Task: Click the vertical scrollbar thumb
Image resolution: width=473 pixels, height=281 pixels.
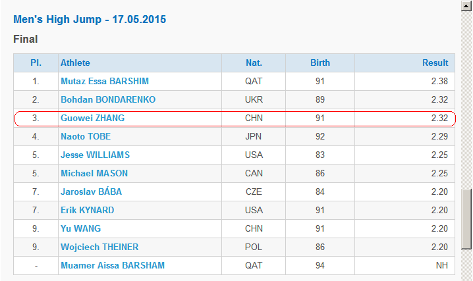Action: click(466, 219)
